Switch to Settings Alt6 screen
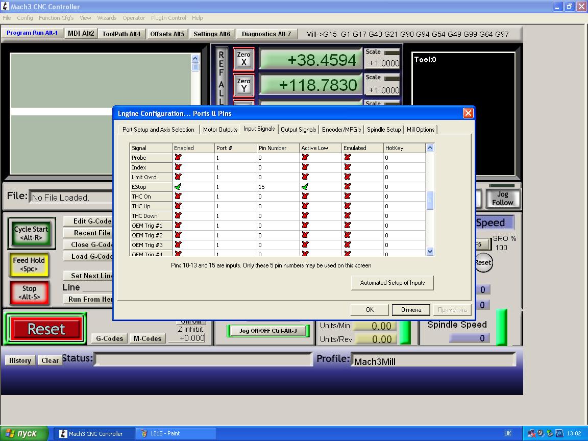588x441 pixels. pyautogui.click(x=212, y=34)
